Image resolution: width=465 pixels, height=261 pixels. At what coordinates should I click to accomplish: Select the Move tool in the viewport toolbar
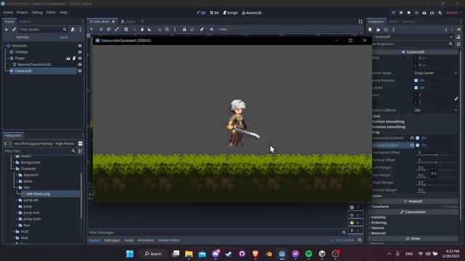tap(101, 29)
